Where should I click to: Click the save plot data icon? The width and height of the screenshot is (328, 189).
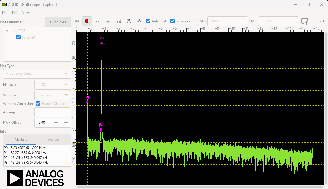pyautogui.click(x=129, y=21)
